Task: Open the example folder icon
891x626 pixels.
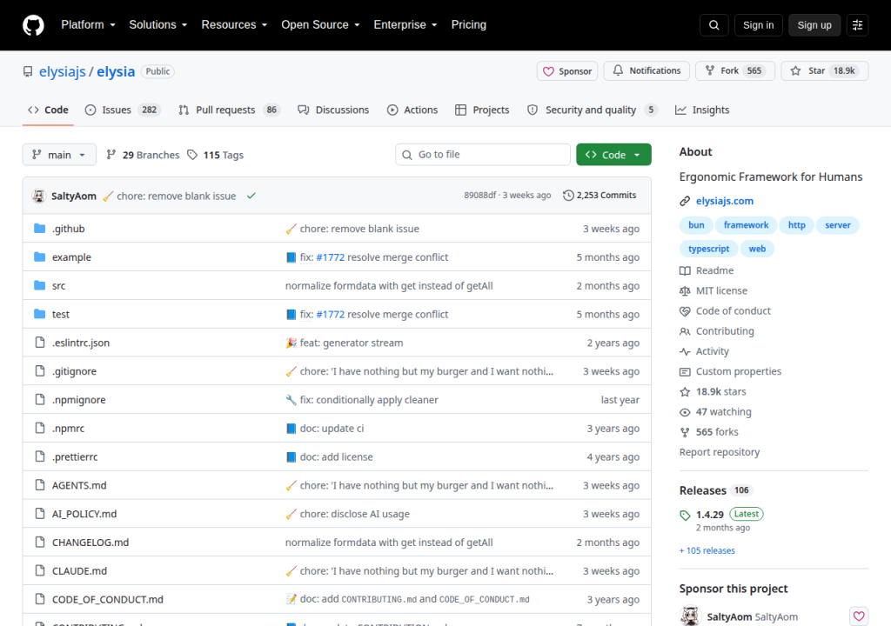Action: 39,256
